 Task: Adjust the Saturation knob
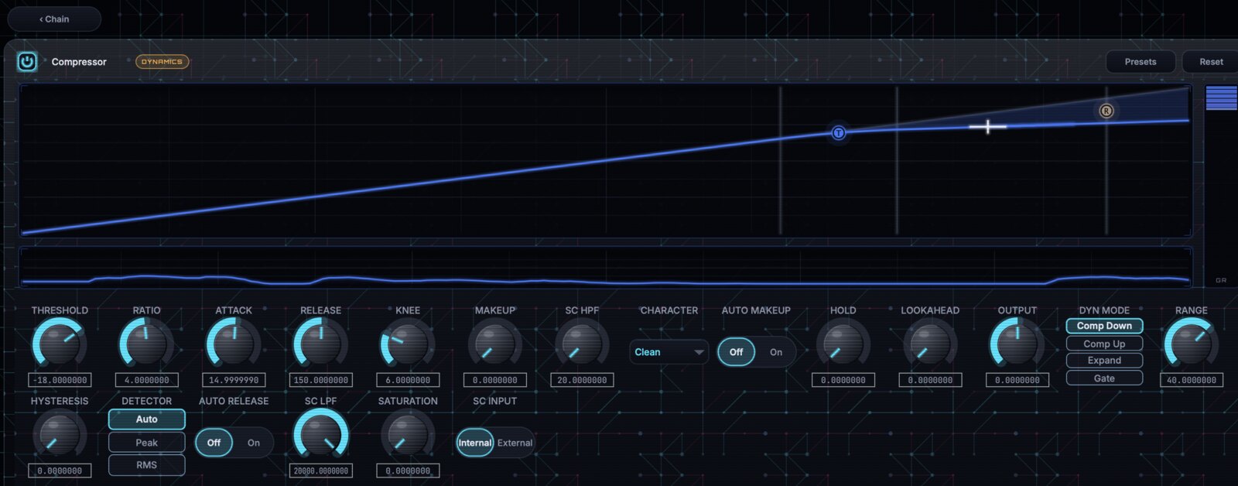click(x=408, y=434)
